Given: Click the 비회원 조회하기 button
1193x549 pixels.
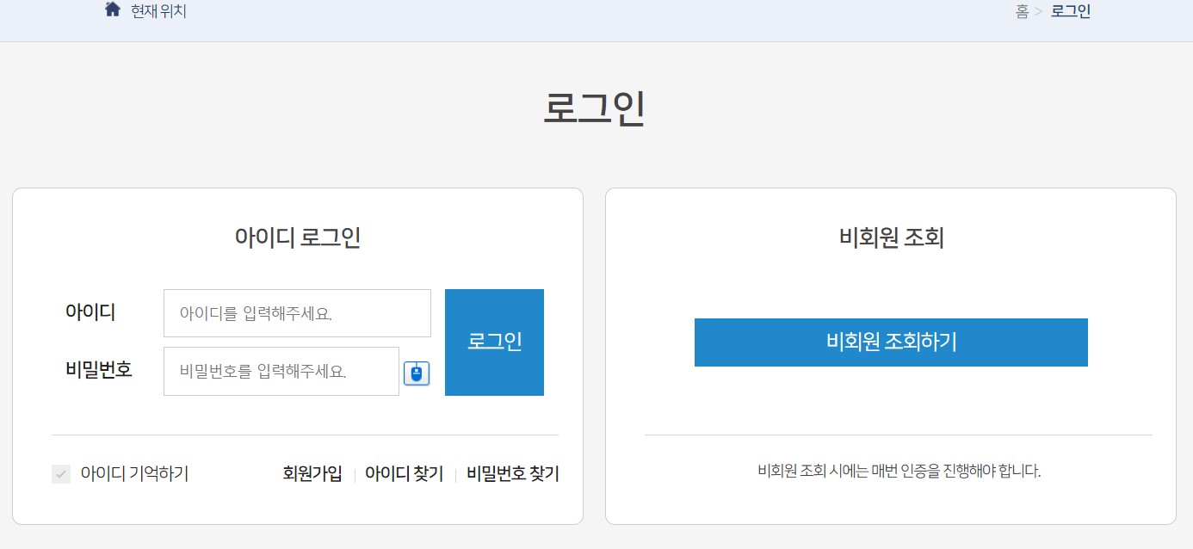Looking at the screenshot, I should pos(891,342).
